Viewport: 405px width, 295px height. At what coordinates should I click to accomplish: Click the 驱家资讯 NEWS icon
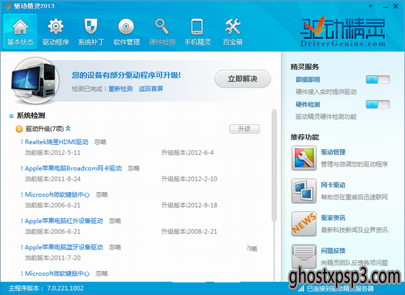(304, 224)
